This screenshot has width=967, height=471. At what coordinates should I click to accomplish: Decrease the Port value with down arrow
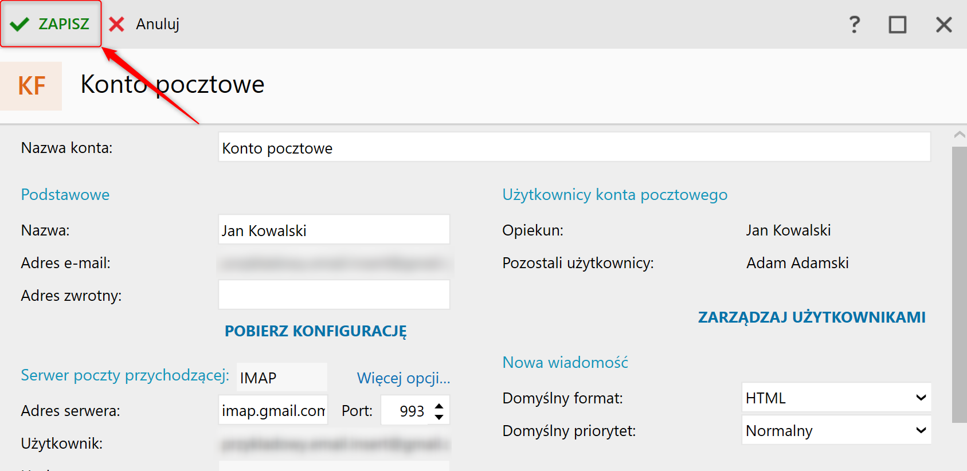[x=439, y=417]
